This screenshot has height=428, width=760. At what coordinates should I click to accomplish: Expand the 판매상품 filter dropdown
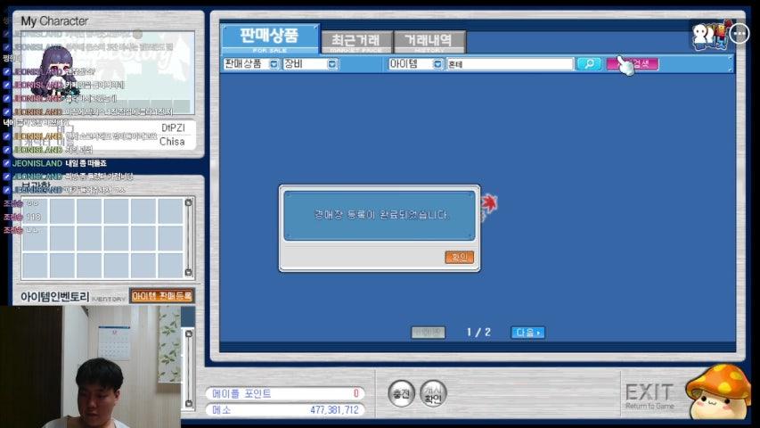tap(274, 64)
